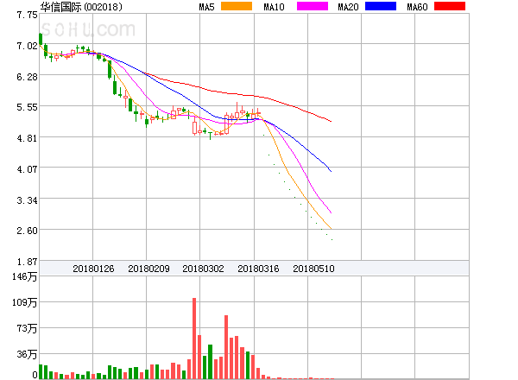Click the blue MA20 legend swatch
The width and height of the screenshot is (518, 380).
click(x=381, y=6)
